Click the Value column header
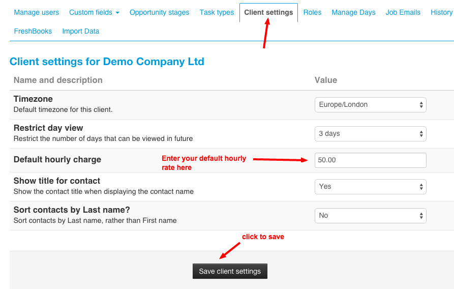The width and height of the screenshot is (454, 289). click(326, 80)
